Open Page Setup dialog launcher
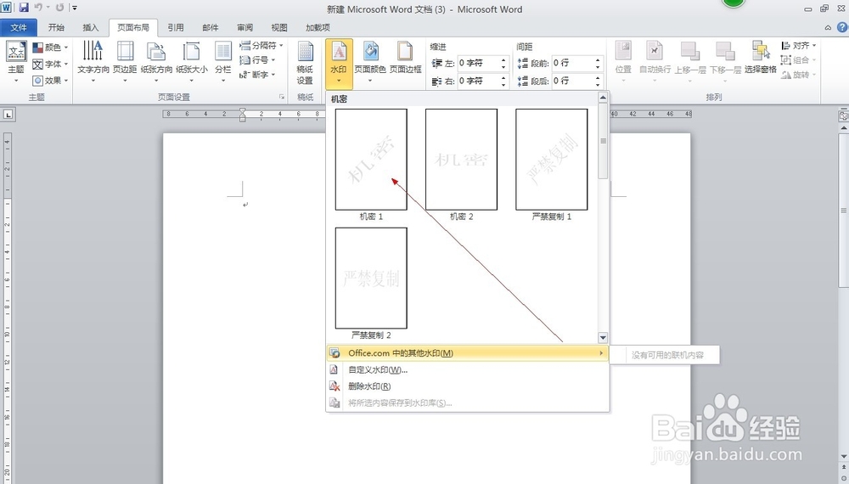Viewport: 849px width, 484px height. pos(282,97)
